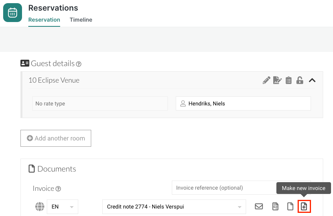Click the No rate type field
The image size is (333, 216).
pos(100,103)
